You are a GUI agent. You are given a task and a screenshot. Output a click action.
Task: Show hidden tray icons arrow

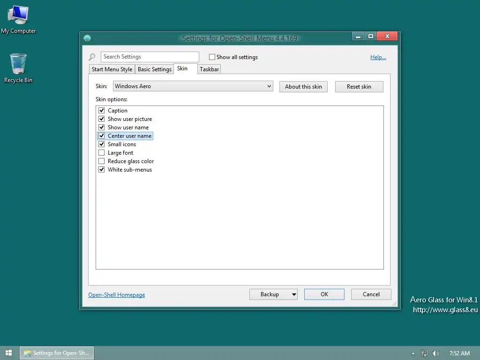(x=413, y=353)
